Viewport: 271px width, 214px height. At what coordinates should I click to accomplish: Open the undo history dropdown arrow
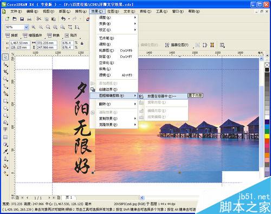tap(69, 19)
